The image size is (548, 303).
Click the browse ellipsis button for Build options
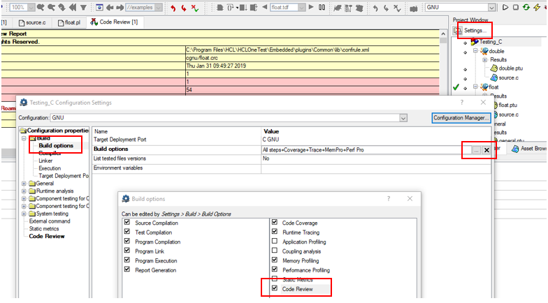[x=475, y=150]
